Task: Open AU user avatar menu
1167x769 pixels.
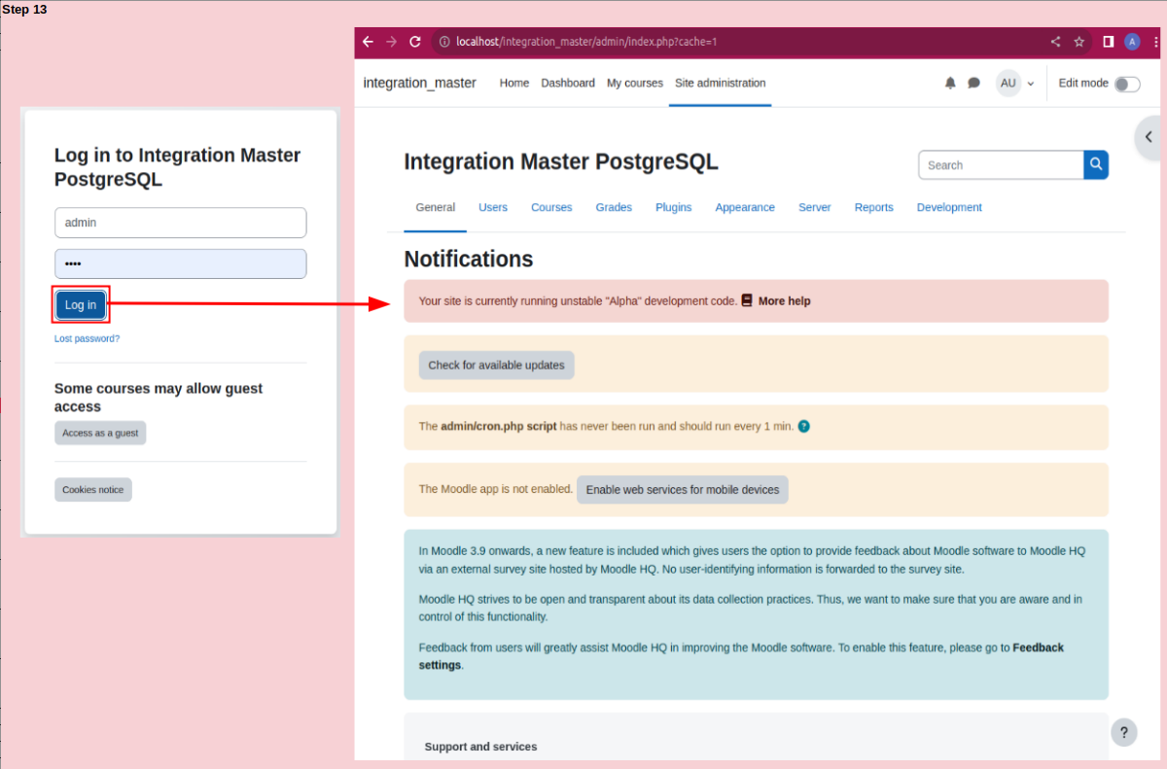Action: [x=1008, y=84]
